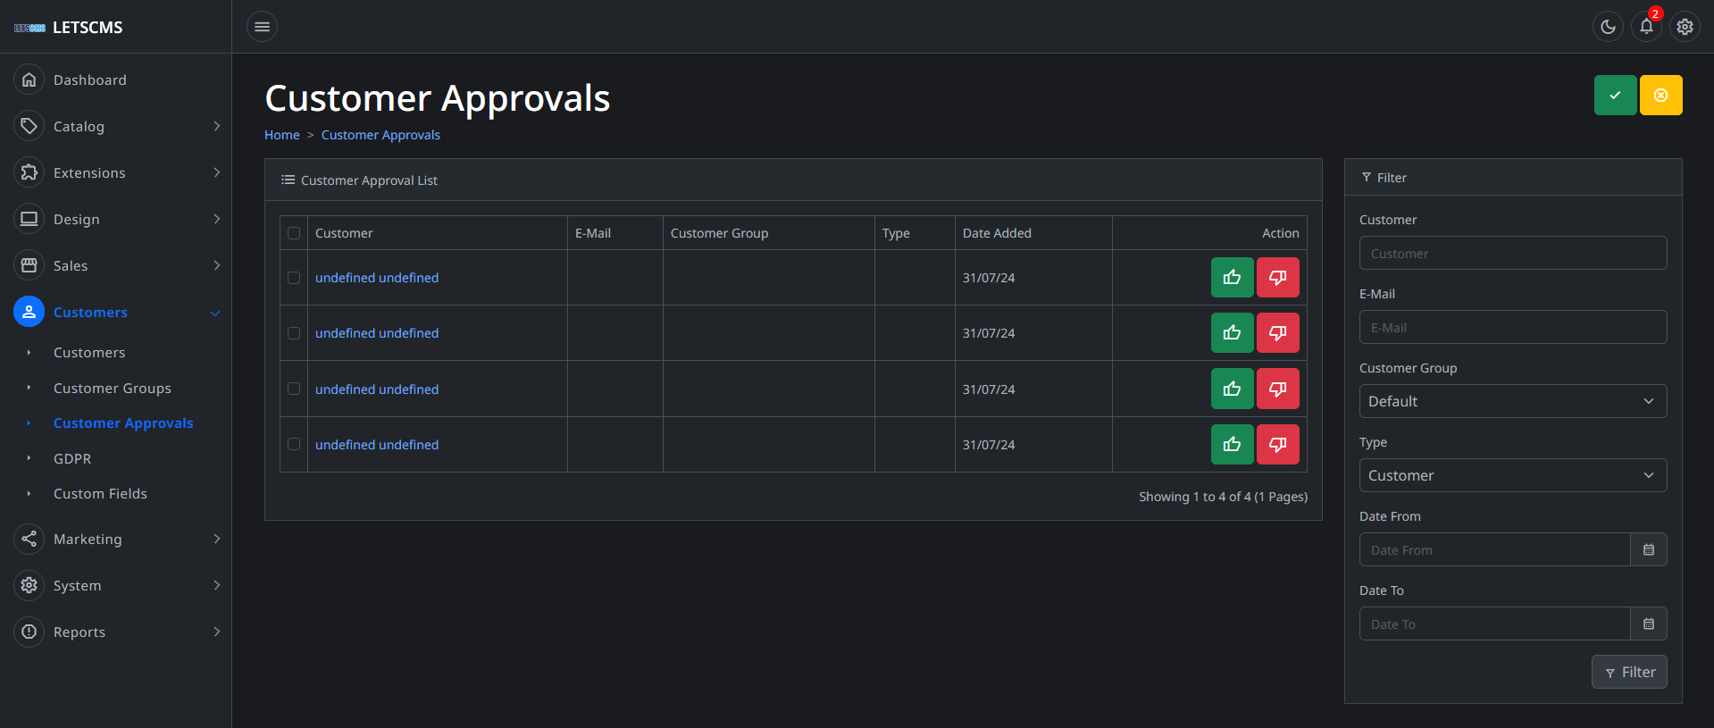Open the GDPR submenu item
Image resolution: width=1714 pixels, height=728 pixels.
pyautogui.click(x=72, y=458)
